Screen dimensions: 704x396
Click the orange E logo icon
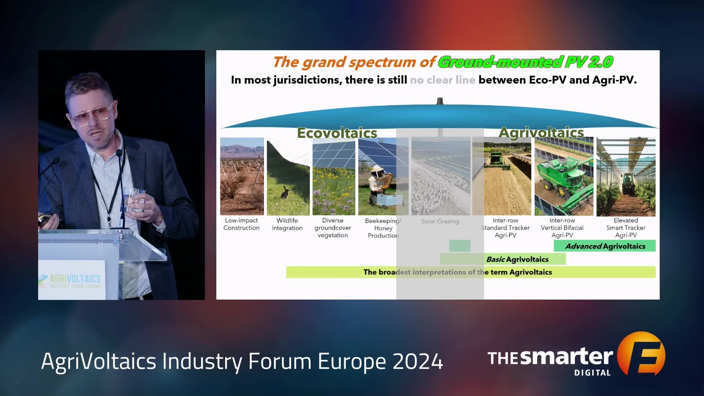tap(641, 353)
